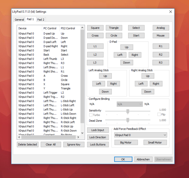Open the Pad 2 tab

point(41,20)
